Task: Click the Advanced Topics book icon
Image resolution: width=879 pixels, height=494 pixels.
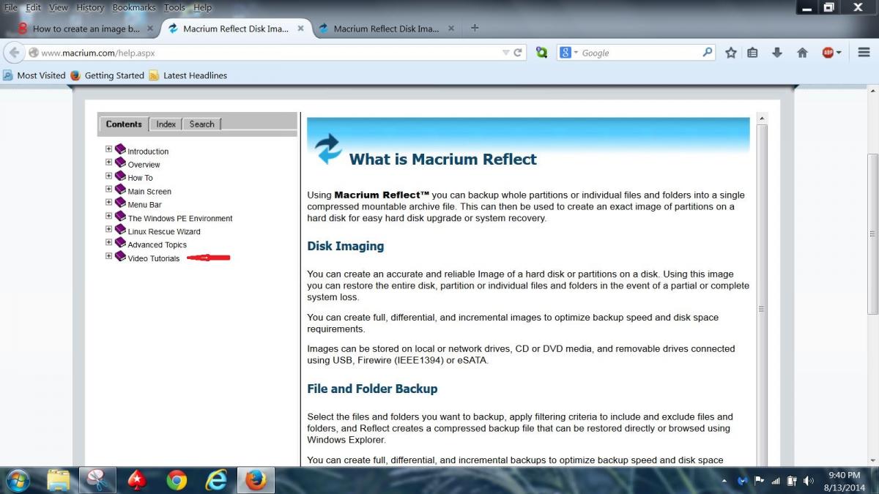Action: [120, 243]
